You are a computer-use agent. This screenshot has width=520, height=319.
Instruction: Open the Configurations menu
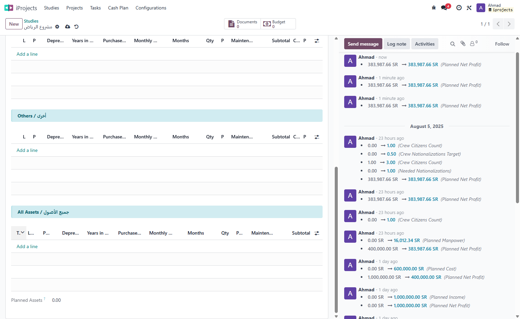151,8
